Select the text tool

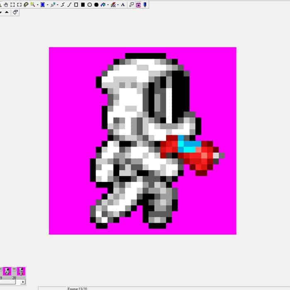(123, 5)
